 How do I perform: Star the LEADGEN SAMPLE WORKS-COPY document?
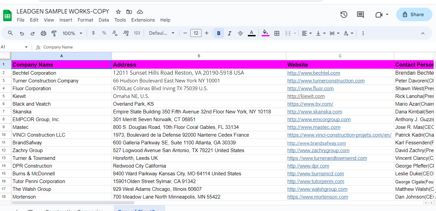118,12
